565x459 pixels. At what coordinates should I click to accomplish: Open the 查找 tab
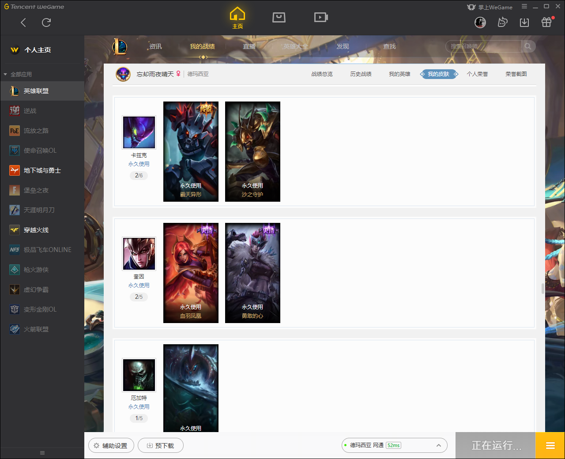389,46
